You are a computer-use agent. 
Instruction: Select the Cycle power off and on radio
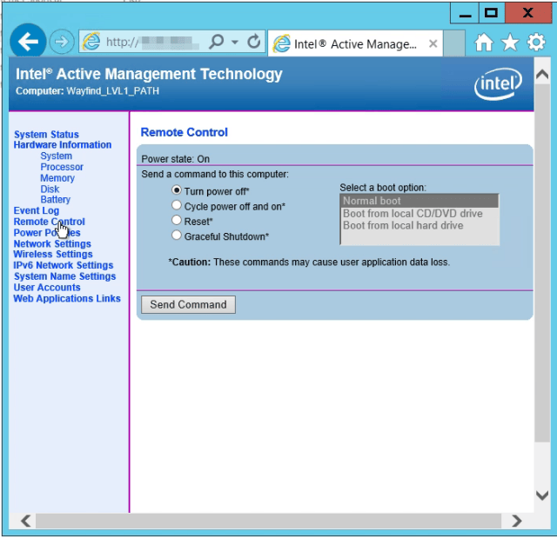[177, 205]
